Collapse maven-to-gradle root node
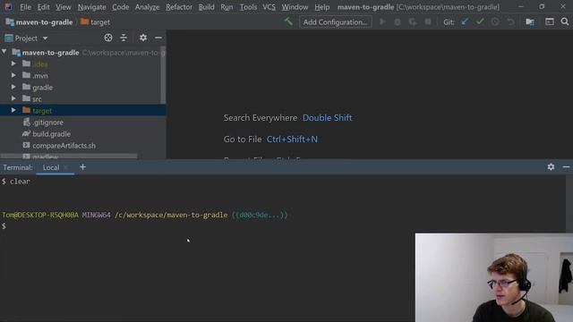This screenshot has height=322, width=573. point(4,52)
